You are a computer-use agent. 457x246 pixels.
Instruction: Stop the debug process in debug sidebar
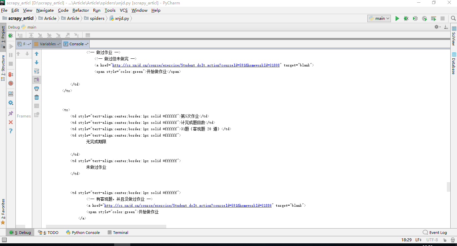pos(11,64)
